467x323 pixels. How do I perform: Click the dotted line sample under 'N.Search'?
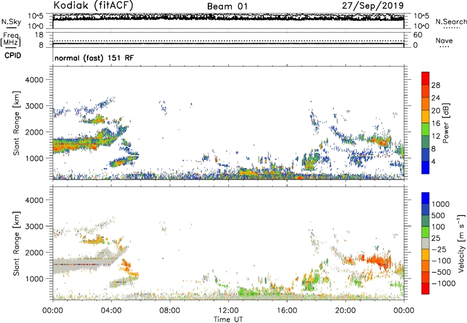point(451,28)
